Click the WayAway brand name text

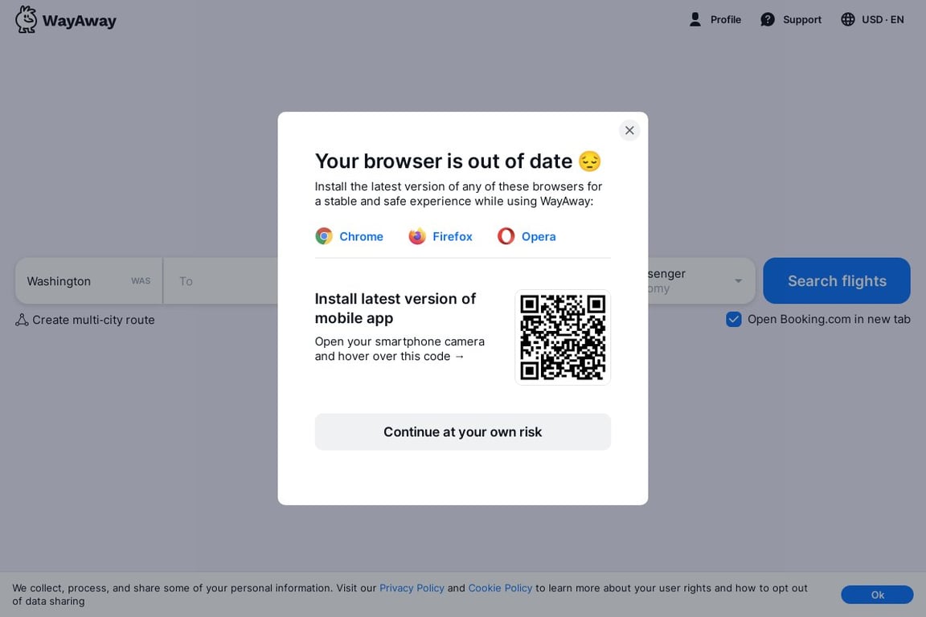tap(79, 21)
